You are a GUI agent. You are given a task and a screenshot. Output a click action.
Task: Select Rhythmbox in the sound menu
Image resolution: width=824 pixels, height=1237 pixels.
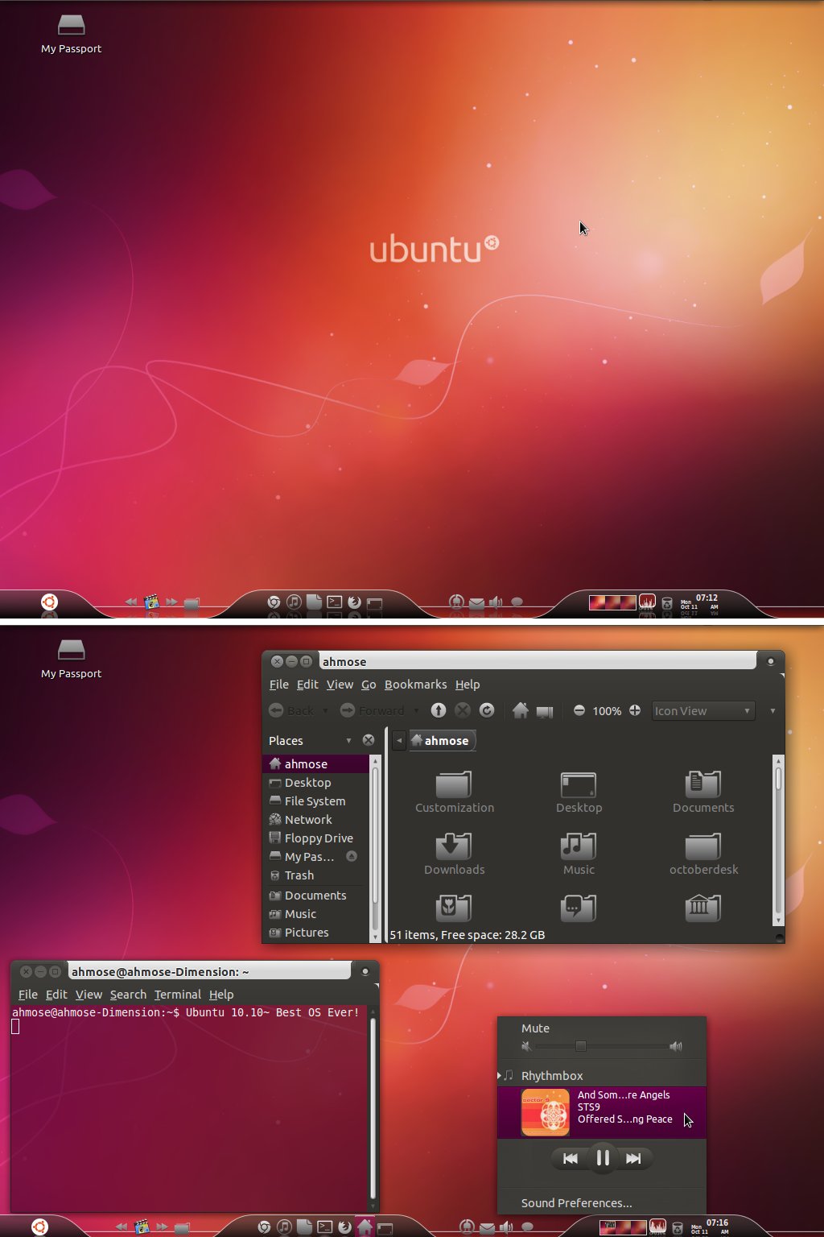[552, 1075]
